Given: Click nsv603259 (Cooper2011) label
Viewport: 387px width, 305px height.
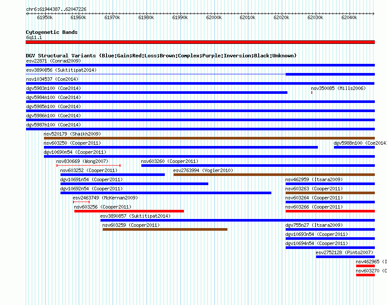Looking at the screenshot, I should click(131, 225).
